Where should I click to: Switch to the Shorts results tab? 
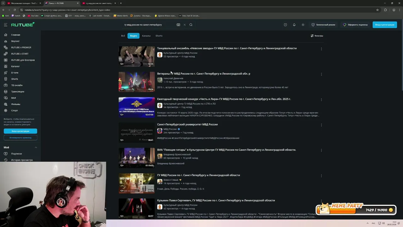pos(159,36)
